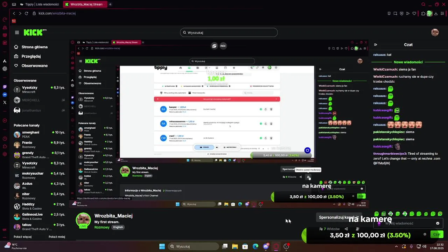The width and height of the screenshot is (448, 252).
Task: Open mokrysuchar recommended channel
Action: [39, 175]
